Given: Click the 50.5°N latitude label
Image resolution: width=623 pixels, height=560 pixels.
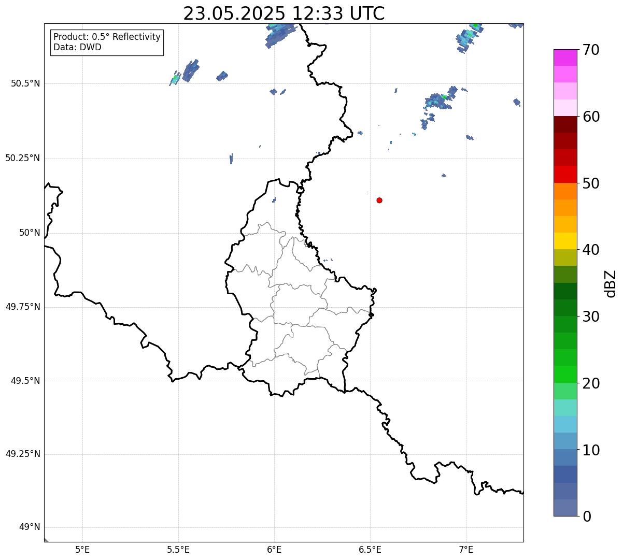Looking at the screenshot, I should click(x=25, y=83).
